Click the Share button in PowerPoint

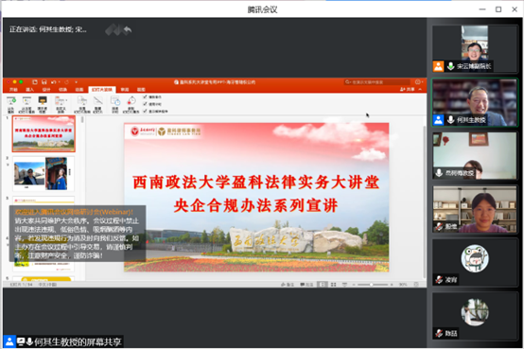click(408, 89)
